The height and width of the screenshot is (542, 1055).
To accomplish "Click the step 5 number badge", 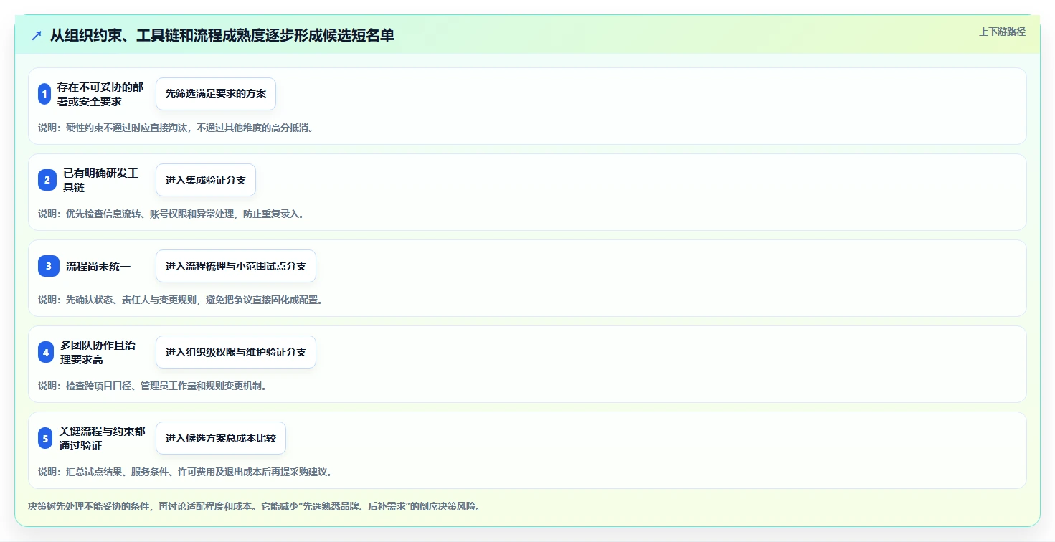I will (45, 438).
